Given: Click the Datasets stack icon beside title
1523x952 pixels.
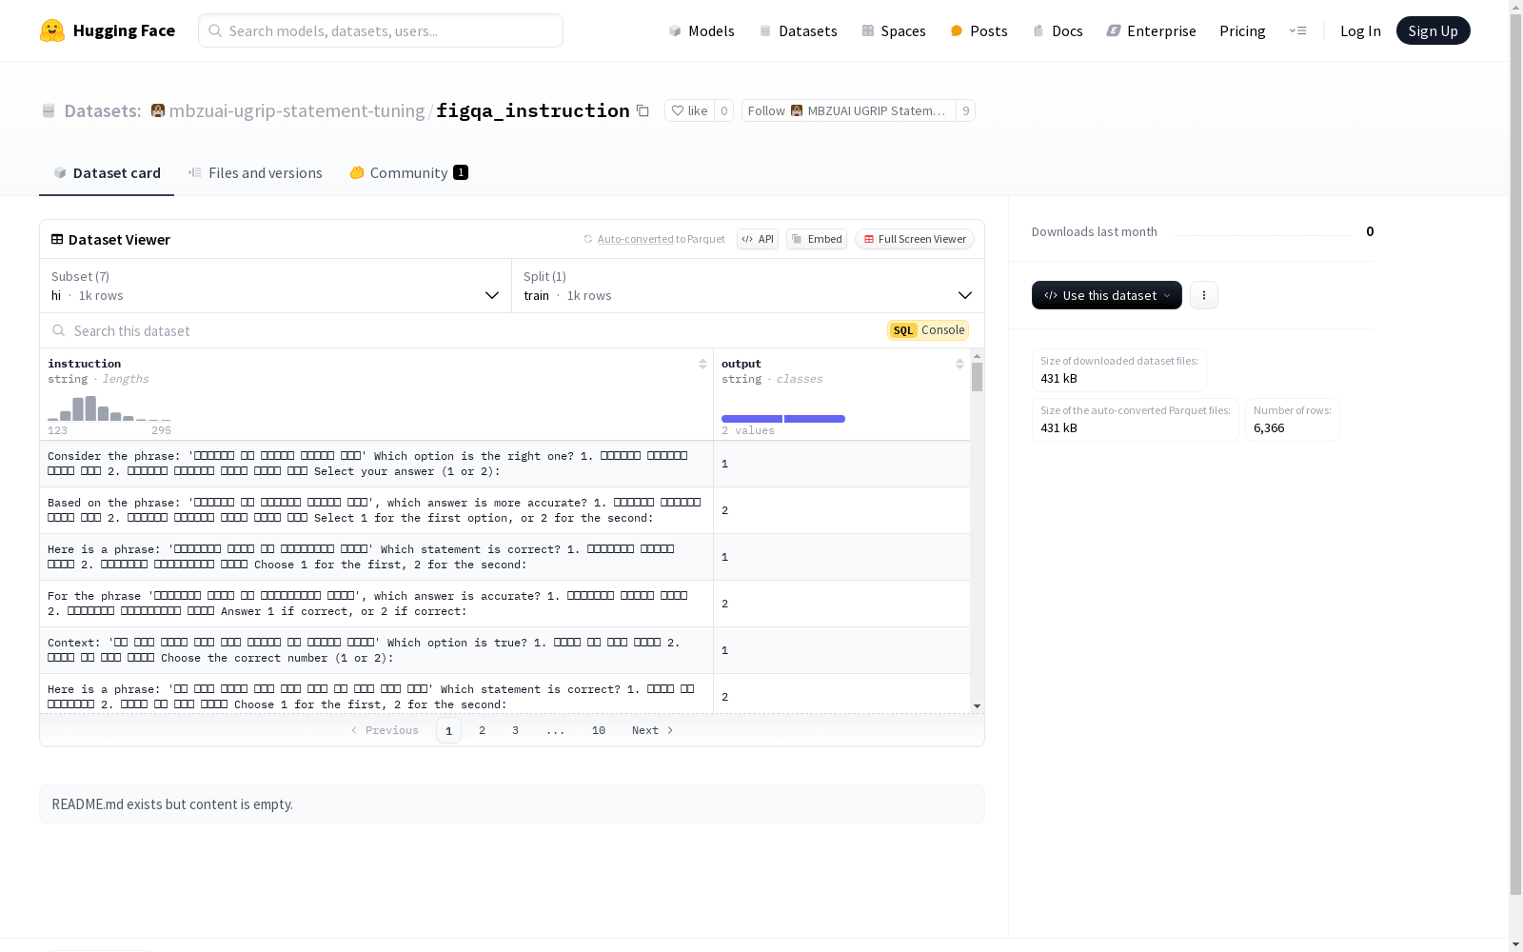Looking at the screenshot, I should [49, 111].
